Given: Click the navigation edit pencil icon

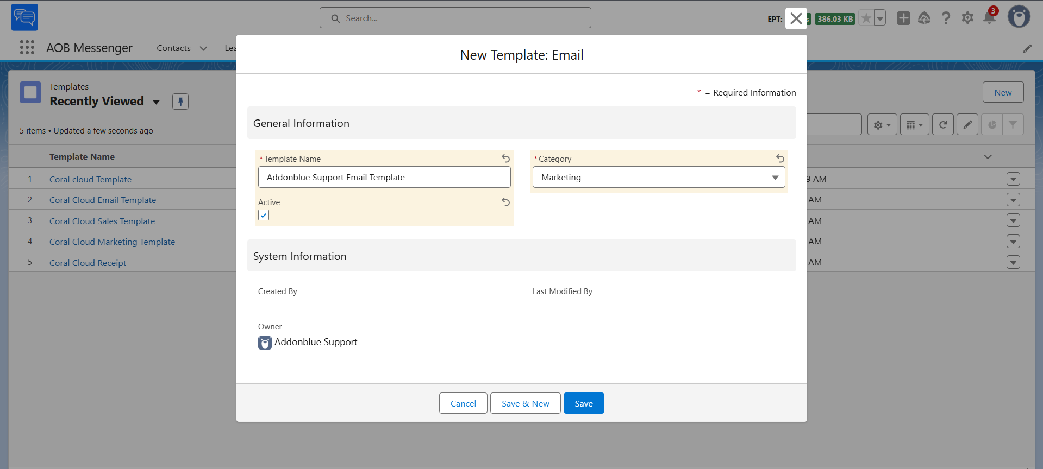Looking at the screenshot, I should (x=1027, y=48).
